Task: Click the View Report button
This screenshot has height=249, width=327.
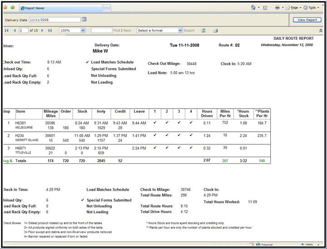Action: coord(307,20)
